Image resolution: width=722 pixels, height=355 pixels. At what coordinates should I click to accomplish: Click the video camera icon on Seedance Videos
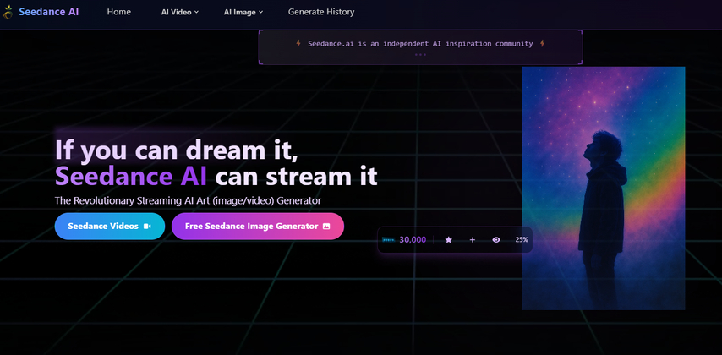coord(147,227)
